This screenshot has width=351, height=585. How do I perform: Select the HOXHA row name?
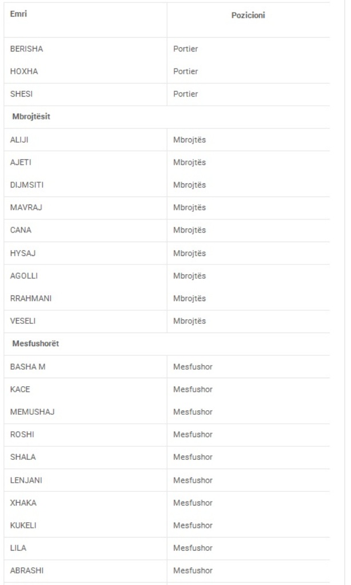24,71
